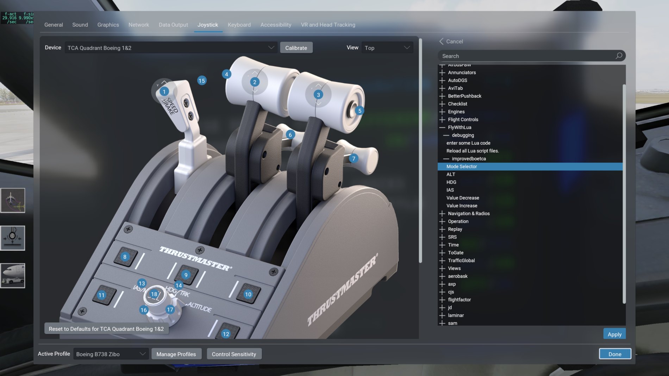Click button marker number 11

(101, 295)
